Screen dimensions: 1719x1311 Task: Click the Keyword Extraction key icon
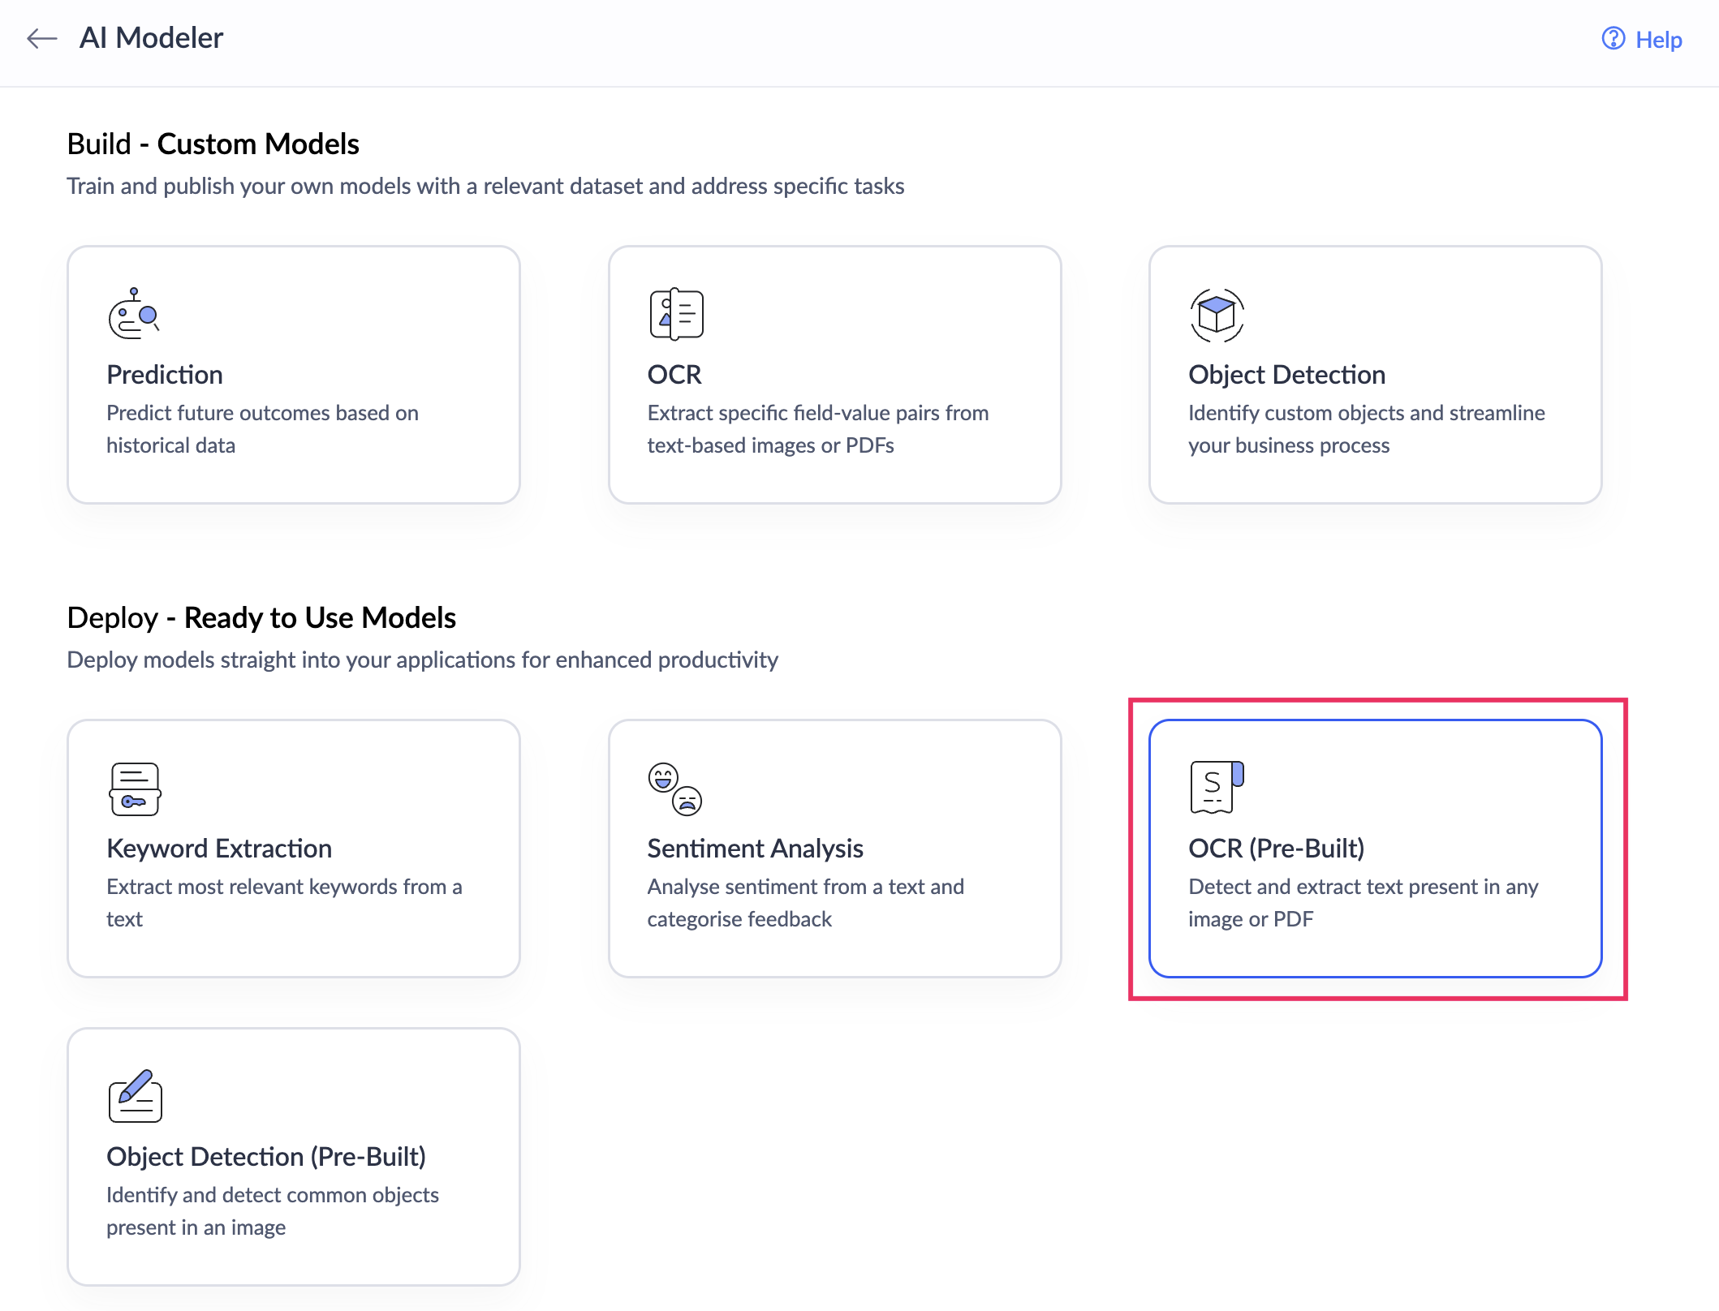click(x=135, y=788)
